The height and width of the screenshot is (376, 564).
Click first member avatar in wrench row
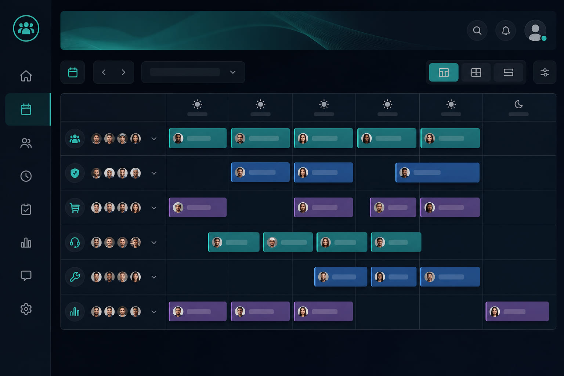[x=96, y=277]
